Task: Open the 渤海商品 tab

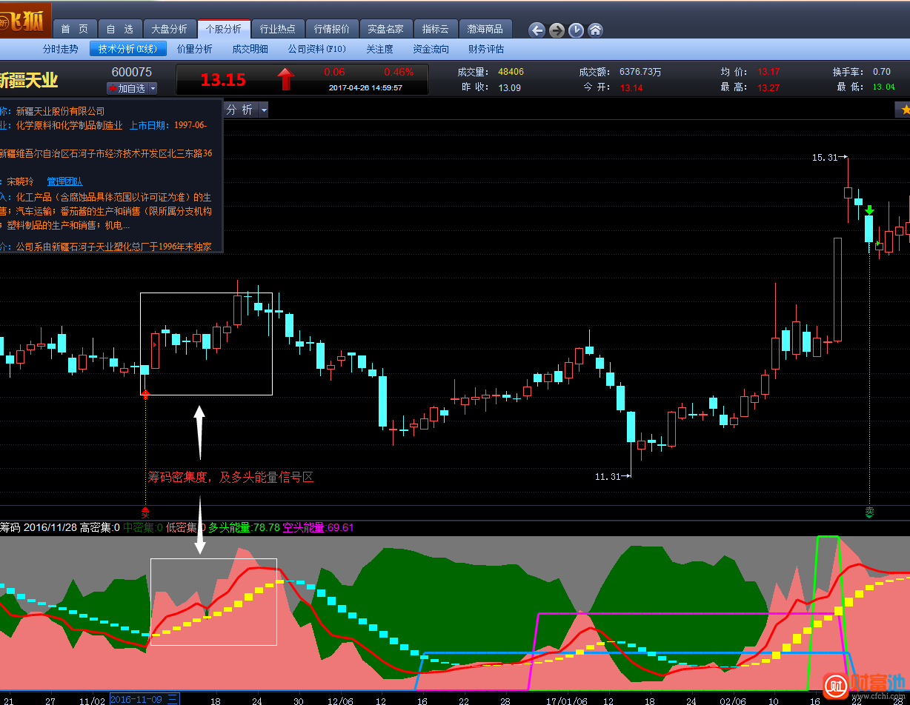Action: 485,30
